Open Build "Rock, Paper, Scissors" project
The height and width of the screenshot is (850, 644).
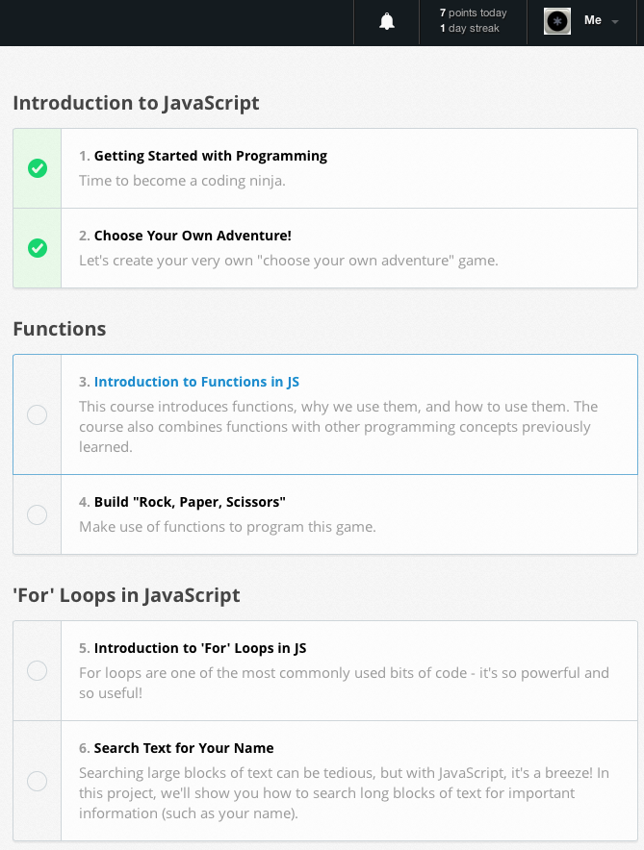(190, 502)
